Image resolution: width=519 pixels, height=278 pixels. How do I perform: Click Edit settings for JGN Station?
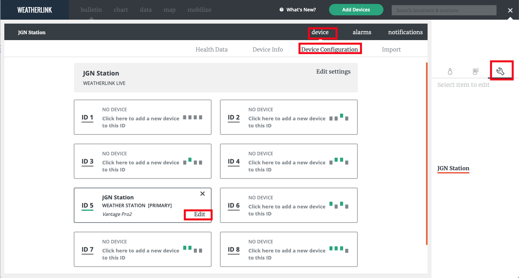pos(333,72)
